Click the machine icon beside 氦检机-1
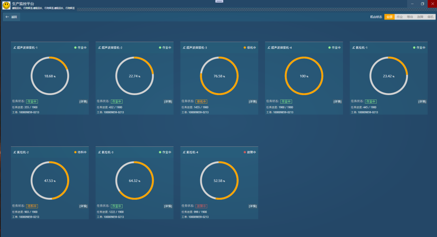Viewport: 437px width, 237px height. point(354,48)
